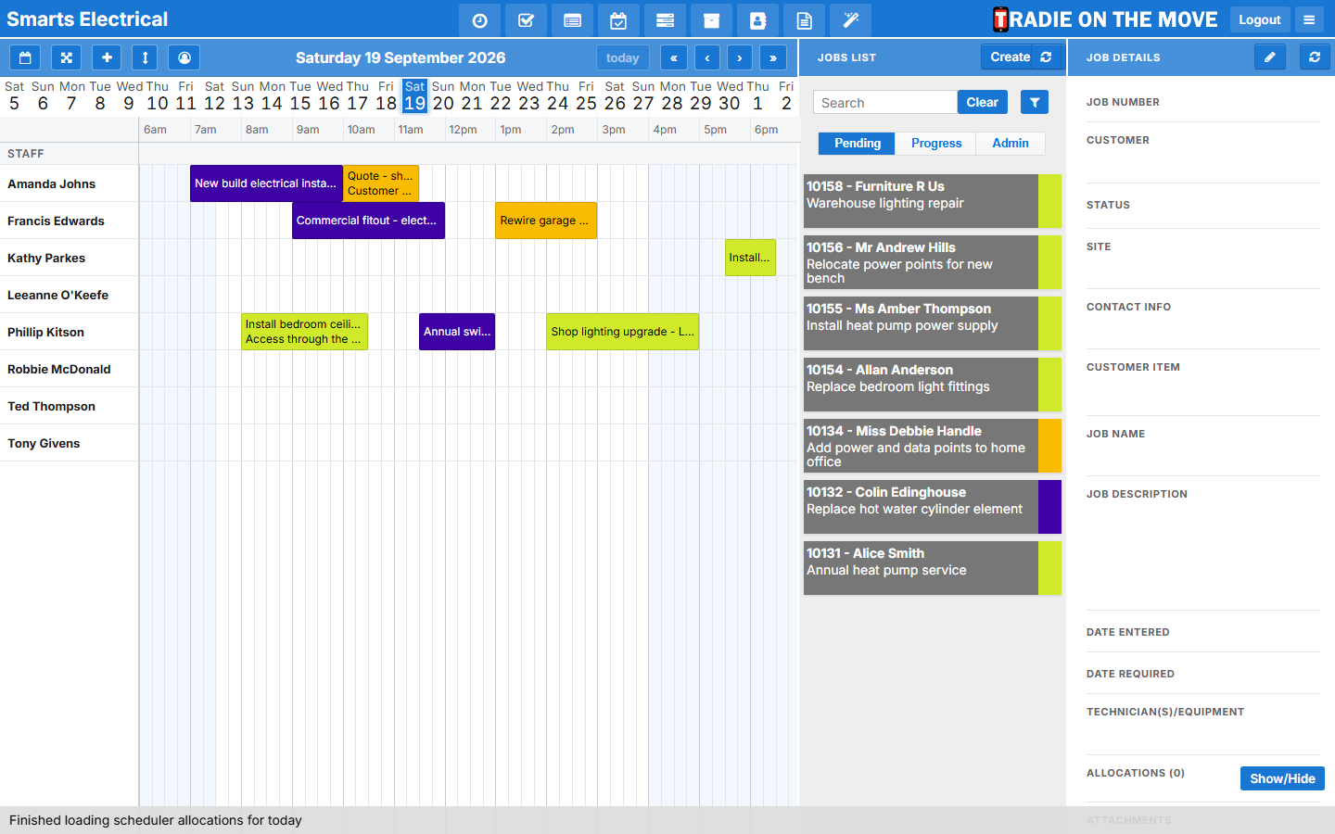Image resolution: width=1335 pixels, height=834 pixels.
Task: Open the checkbox tasks icon in top toolbar
Action: coord(526,20)
